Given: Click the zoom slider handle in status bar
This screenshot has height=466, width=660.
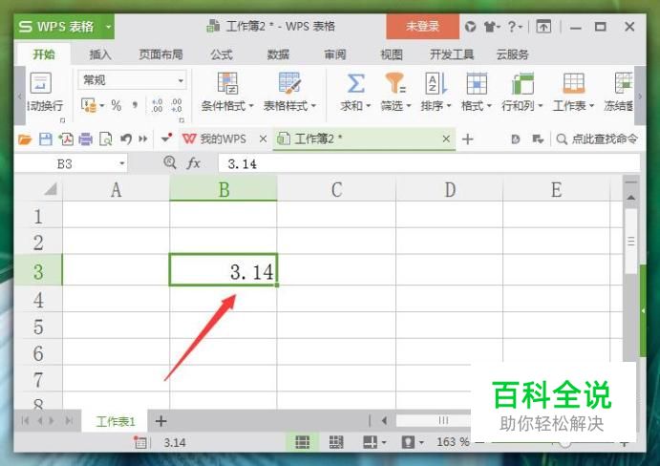Looking at the screenshot, I should [x=565, y=443].
